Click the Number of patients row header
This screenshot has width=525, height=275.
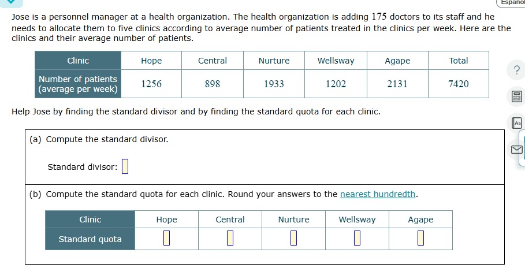point(78,84)
